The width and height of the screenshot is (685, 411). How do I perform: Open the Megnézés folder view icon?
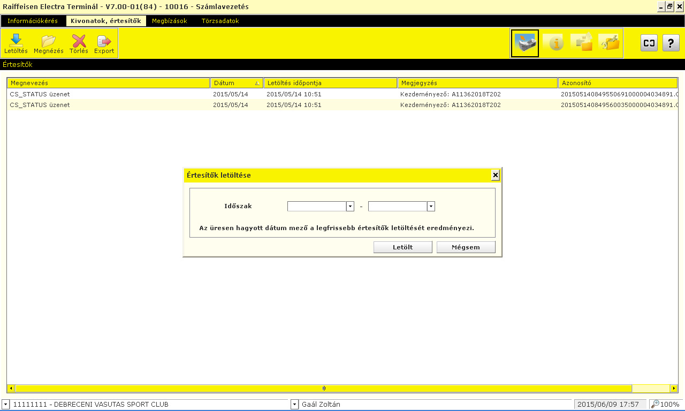click(x=49, y=44)
